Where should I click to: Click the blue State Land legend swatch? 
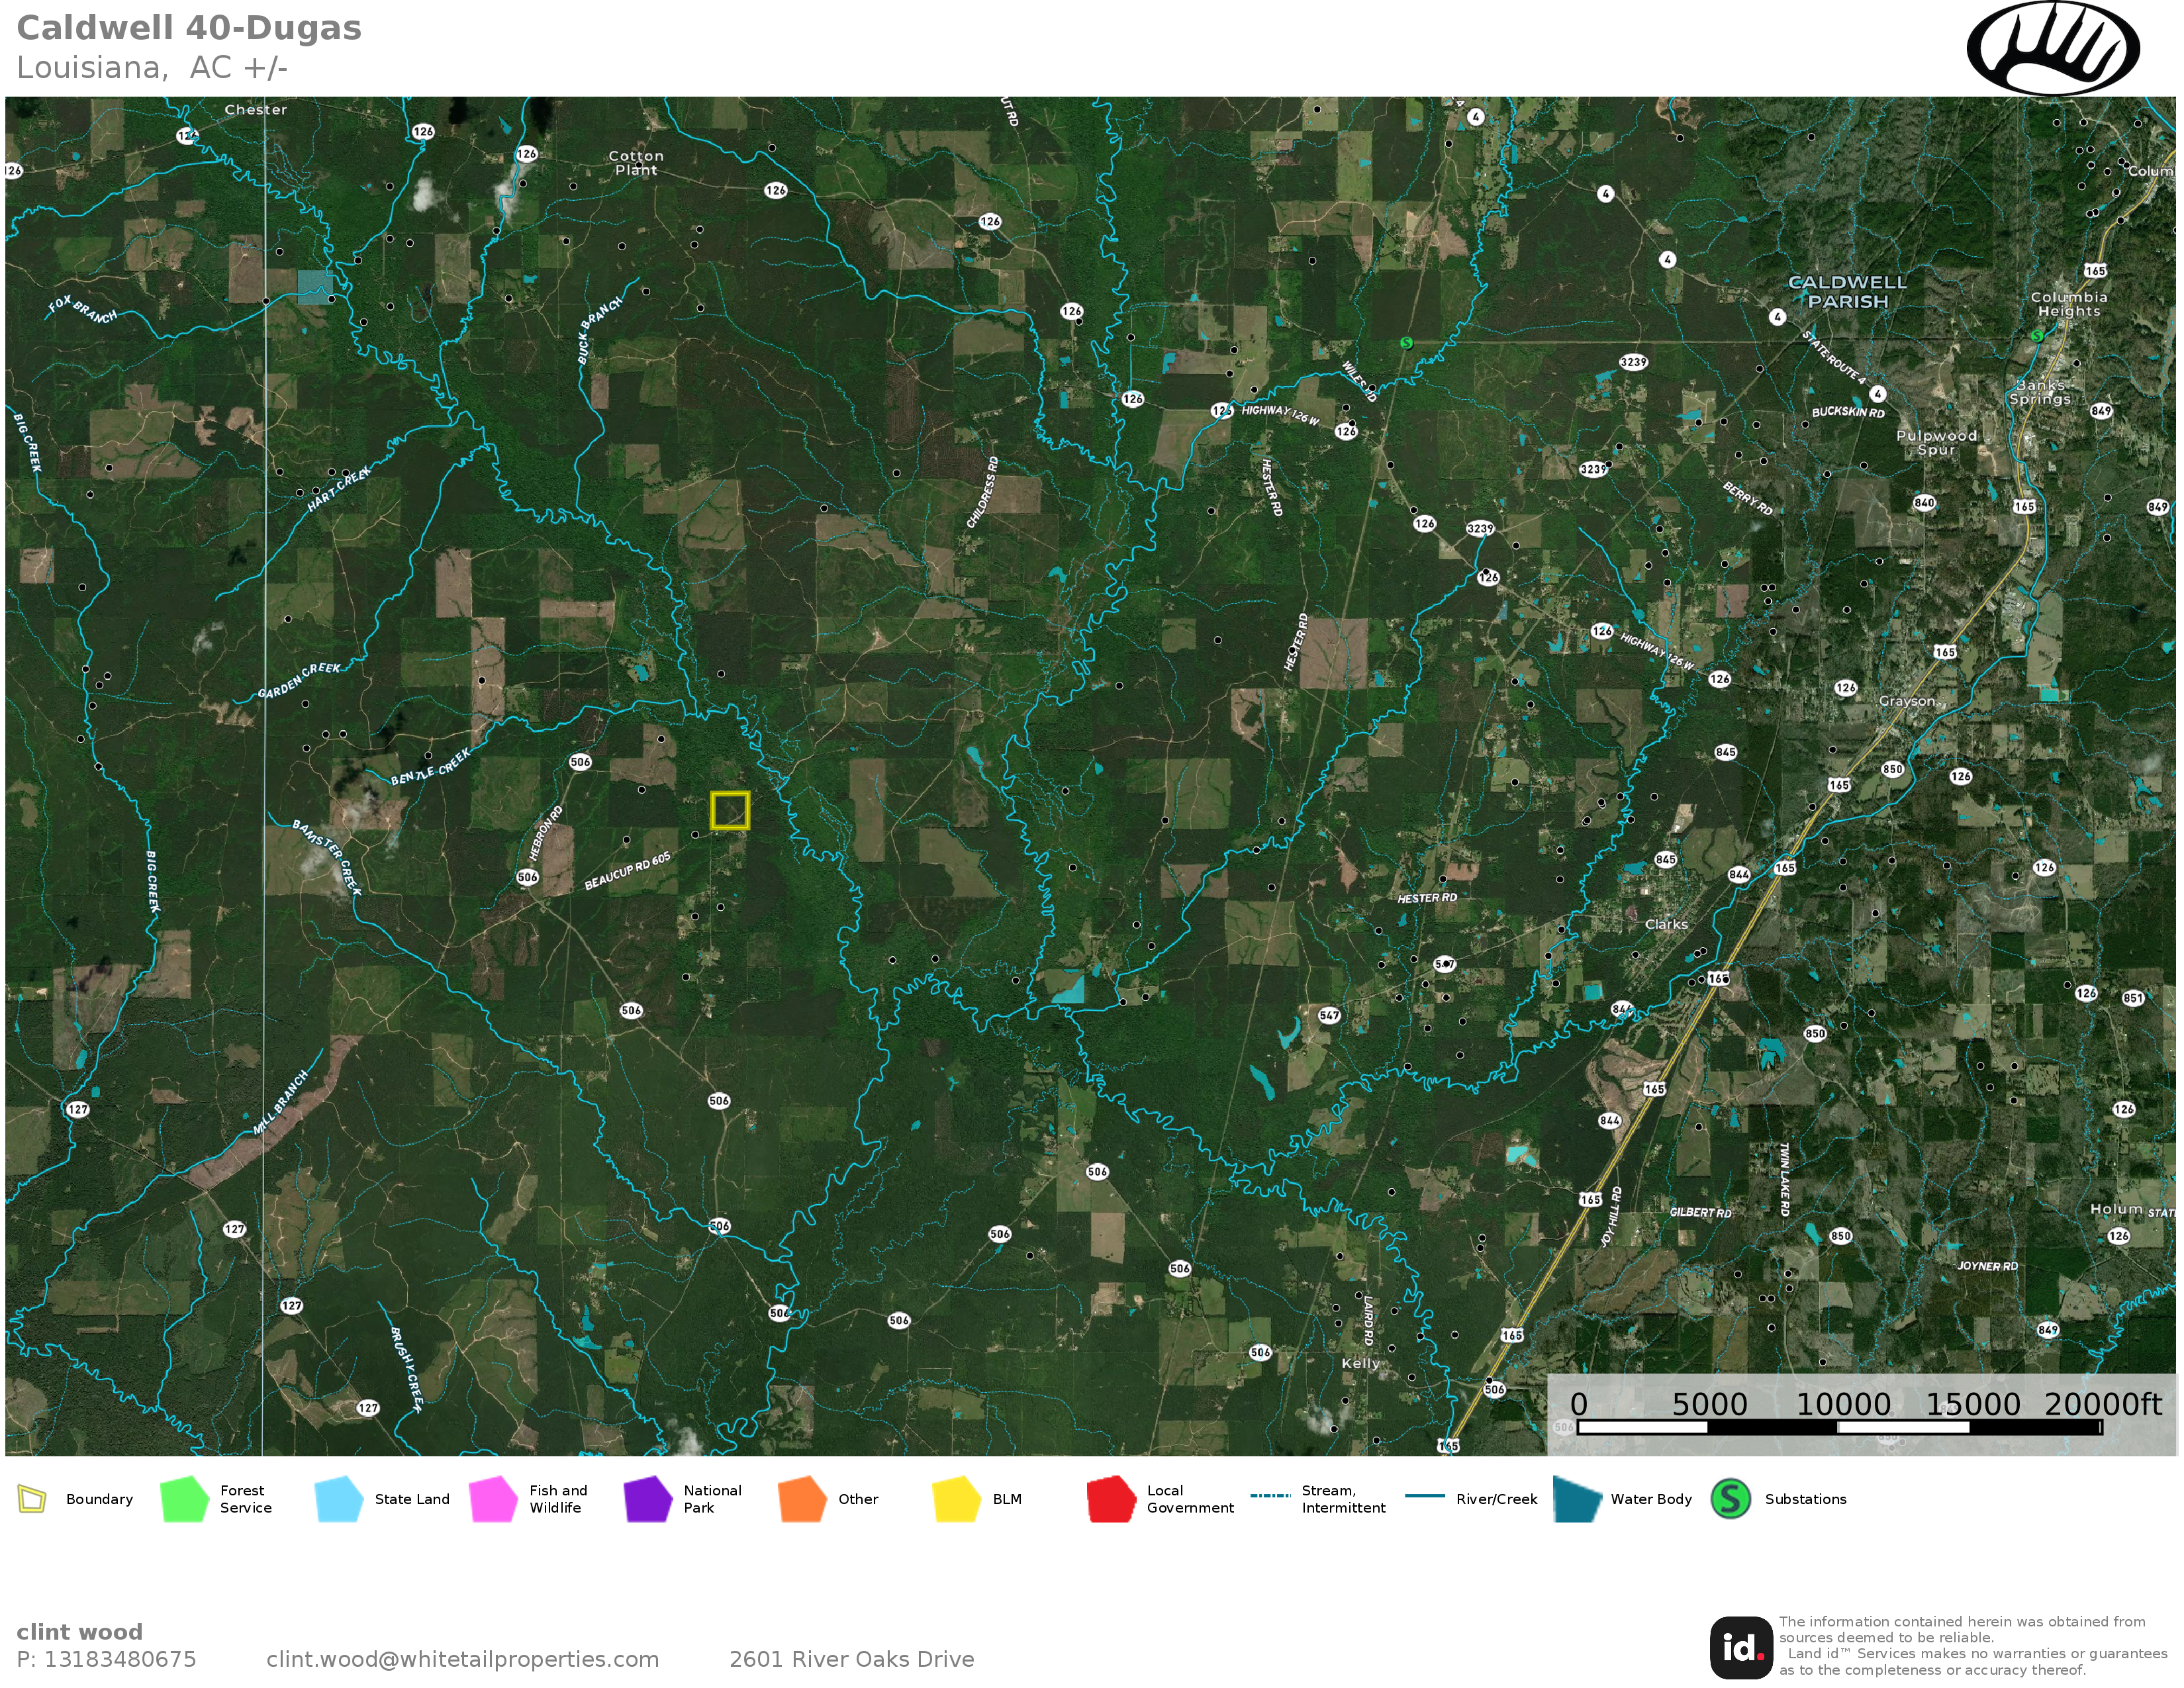click(x=338, y=1498)
